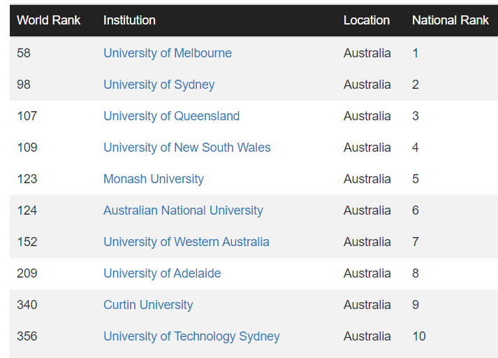Open Australian National University link

183,210
